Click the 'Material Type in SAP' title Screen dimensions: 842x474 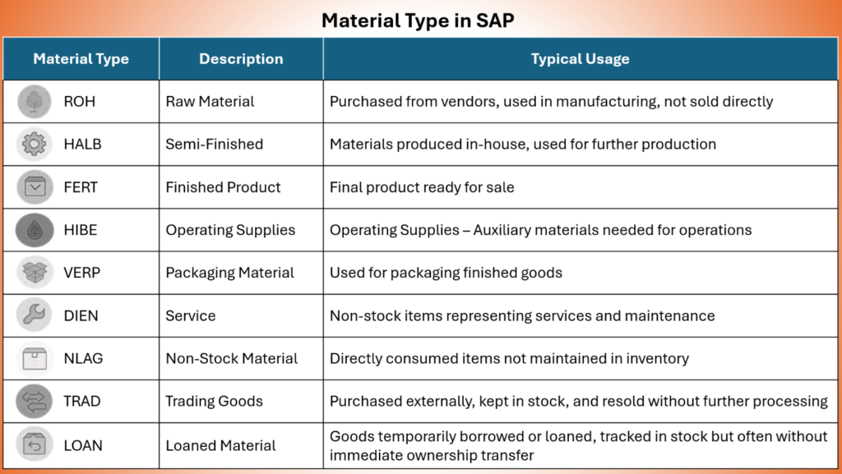coord(418,21)
